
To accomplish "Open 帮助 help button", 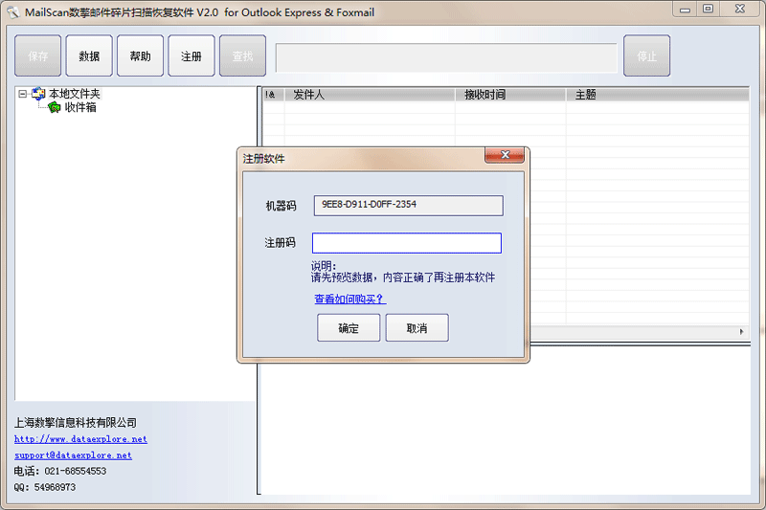I will (x=140, y=55).
